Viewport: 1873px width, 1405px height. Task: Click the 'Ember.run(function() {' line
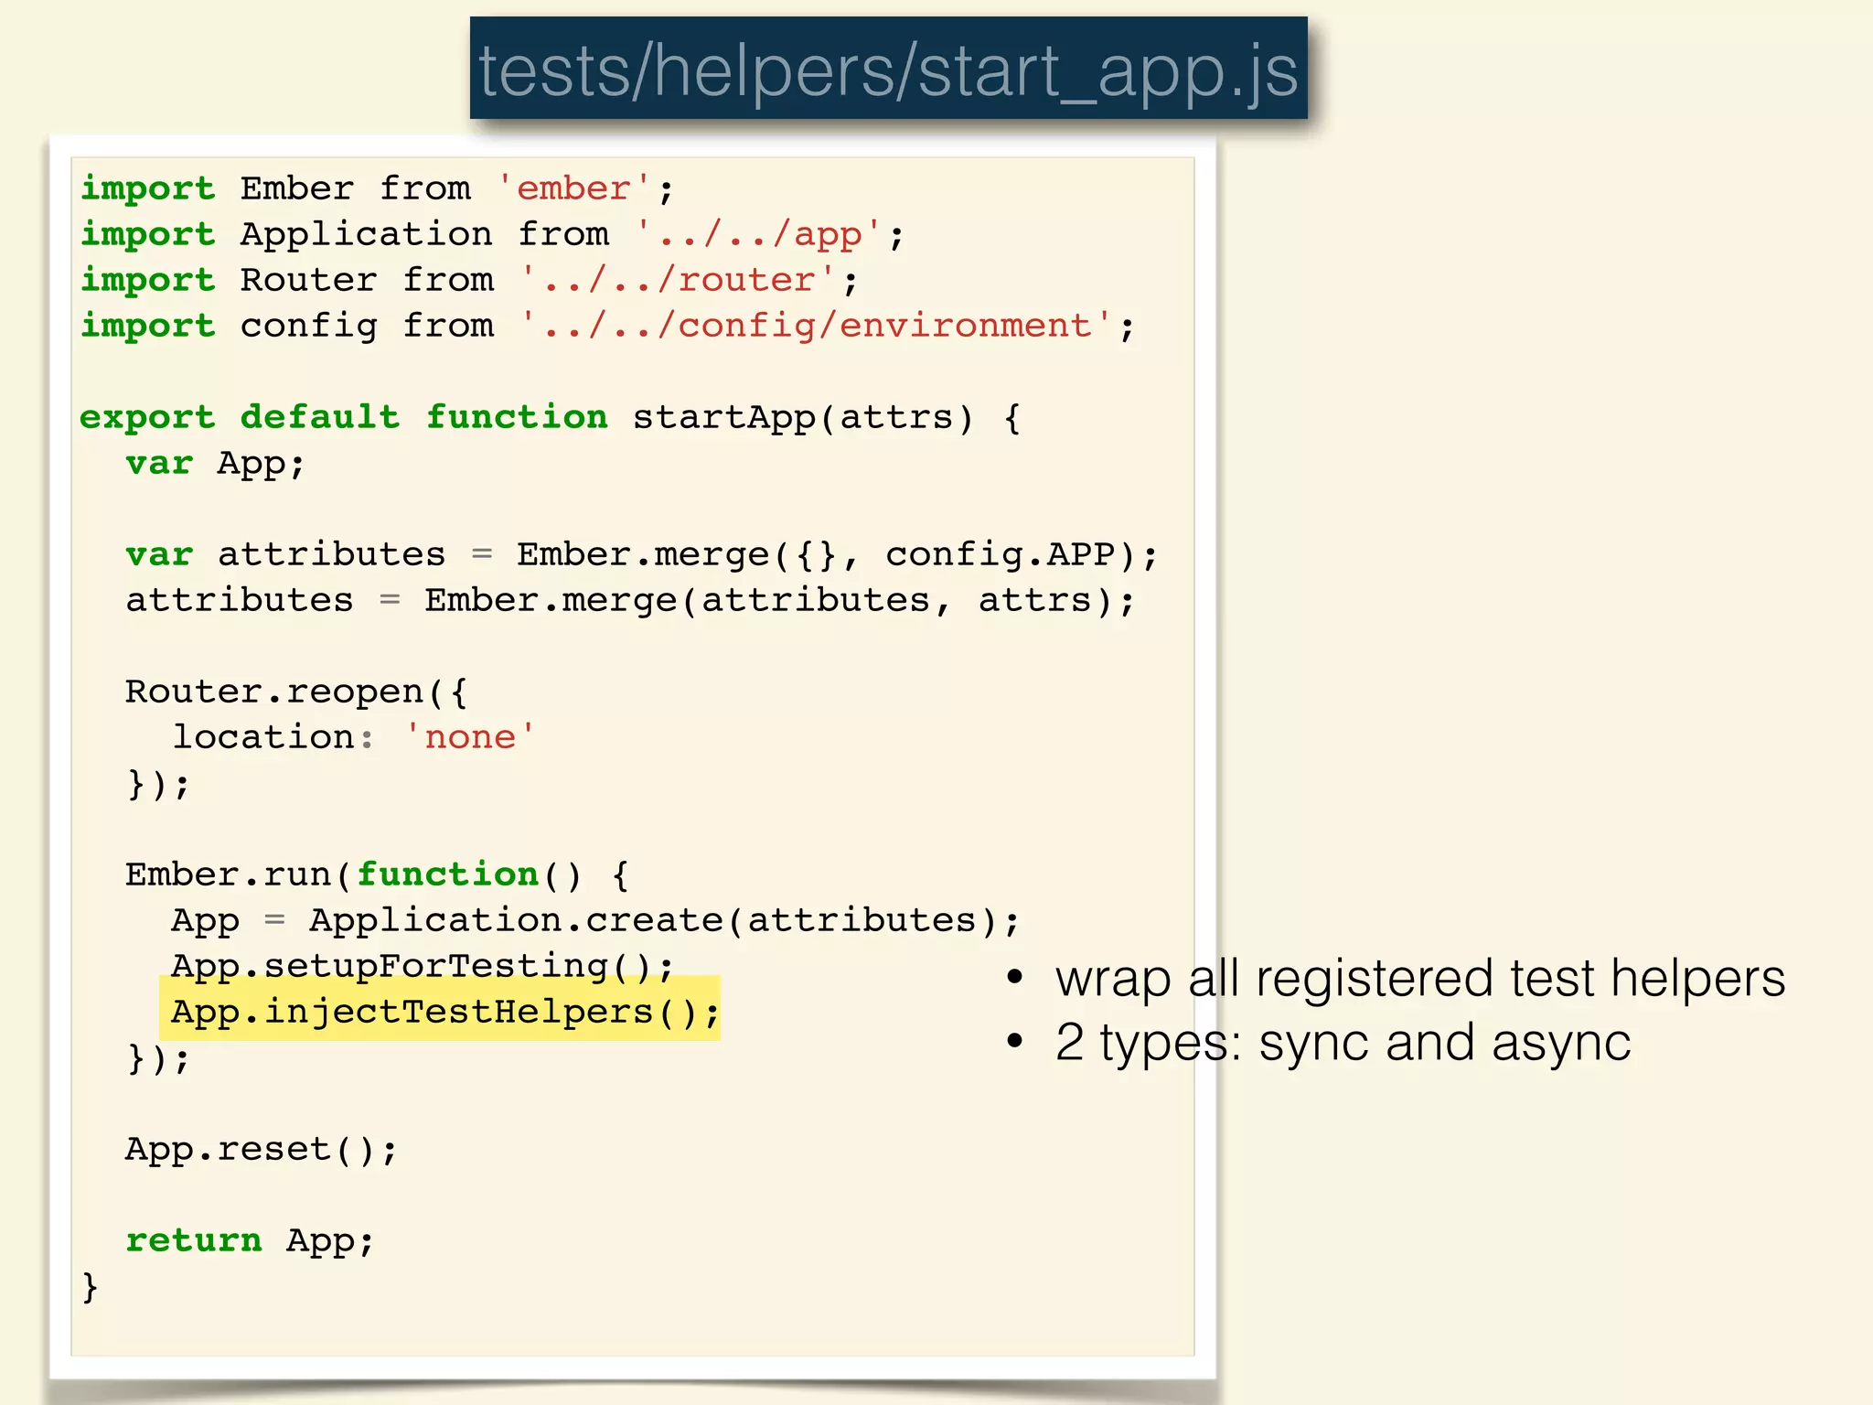(377, 875)
